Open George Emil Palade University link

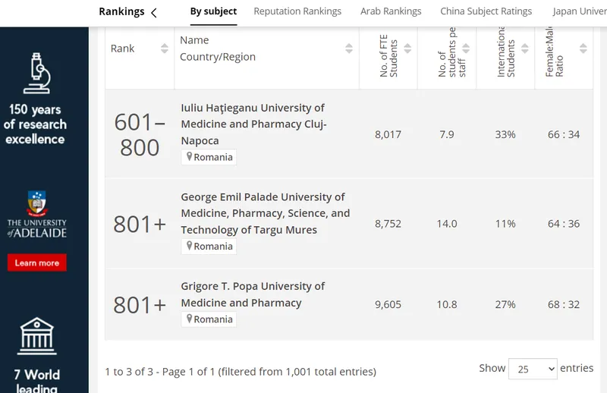coord(265,213)
